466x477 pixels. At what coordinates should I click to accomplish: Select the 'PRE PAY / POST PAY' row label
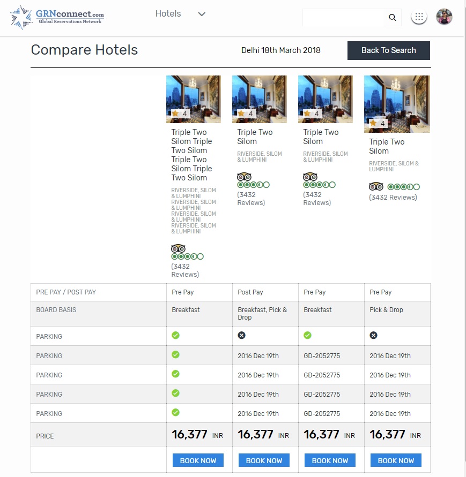click(66, 292)
